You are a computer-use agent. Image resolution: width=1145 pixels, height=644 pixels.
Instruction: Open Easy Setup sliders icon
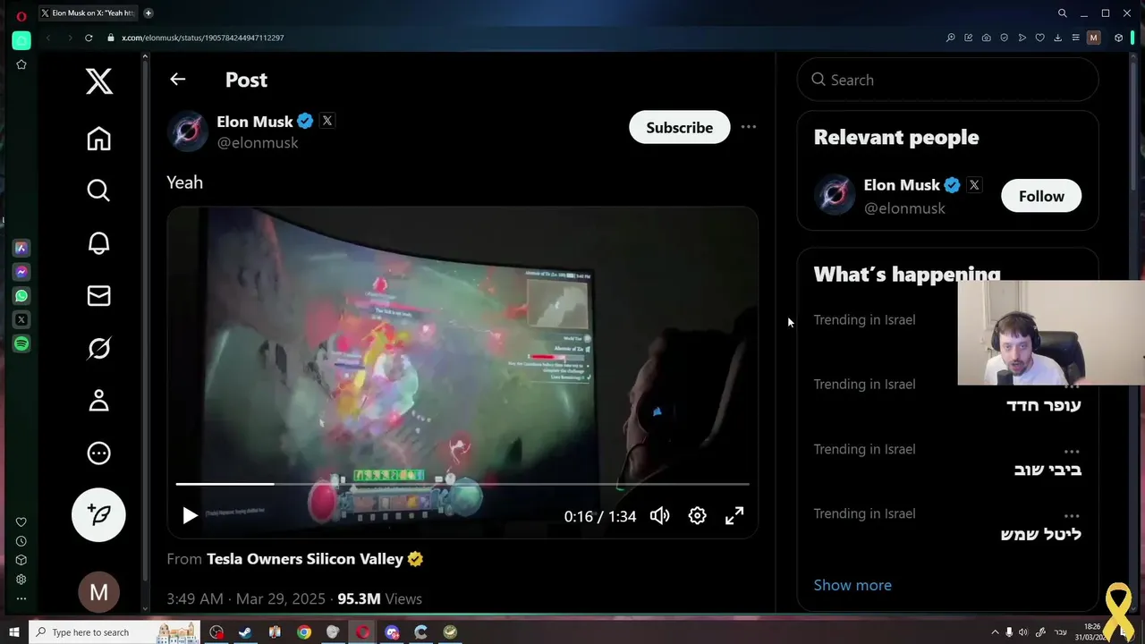1075,38
